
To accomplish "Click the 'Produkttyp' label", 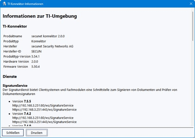I will pyautogui.click(x=11, y=41).
